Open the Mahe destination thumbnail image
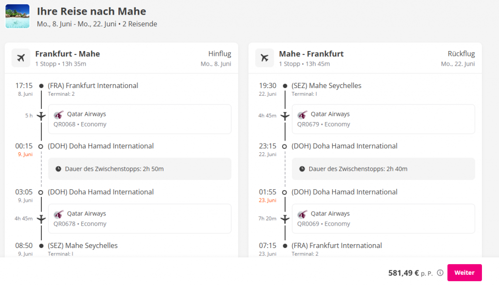 (18, 17)
